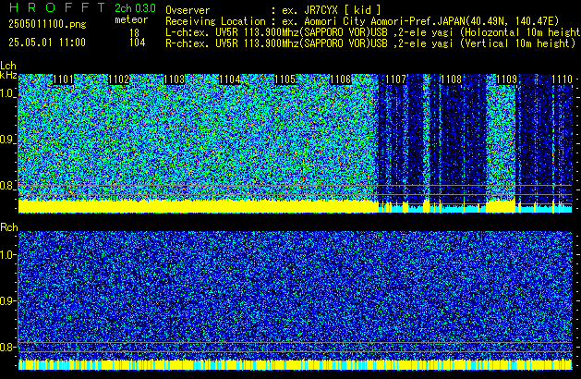Click the R-ch receiver description line
This screenshot has height=379, width=581.
(370, 43)
